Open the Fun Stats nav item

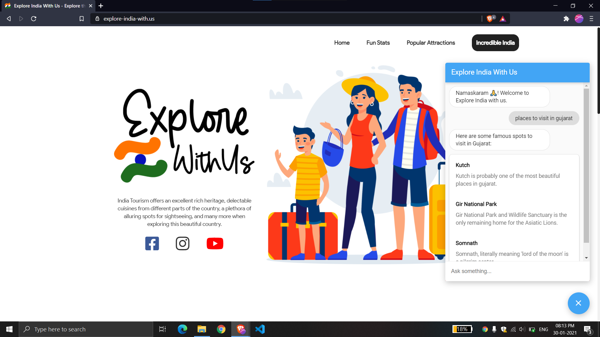[x=378, y=43]
